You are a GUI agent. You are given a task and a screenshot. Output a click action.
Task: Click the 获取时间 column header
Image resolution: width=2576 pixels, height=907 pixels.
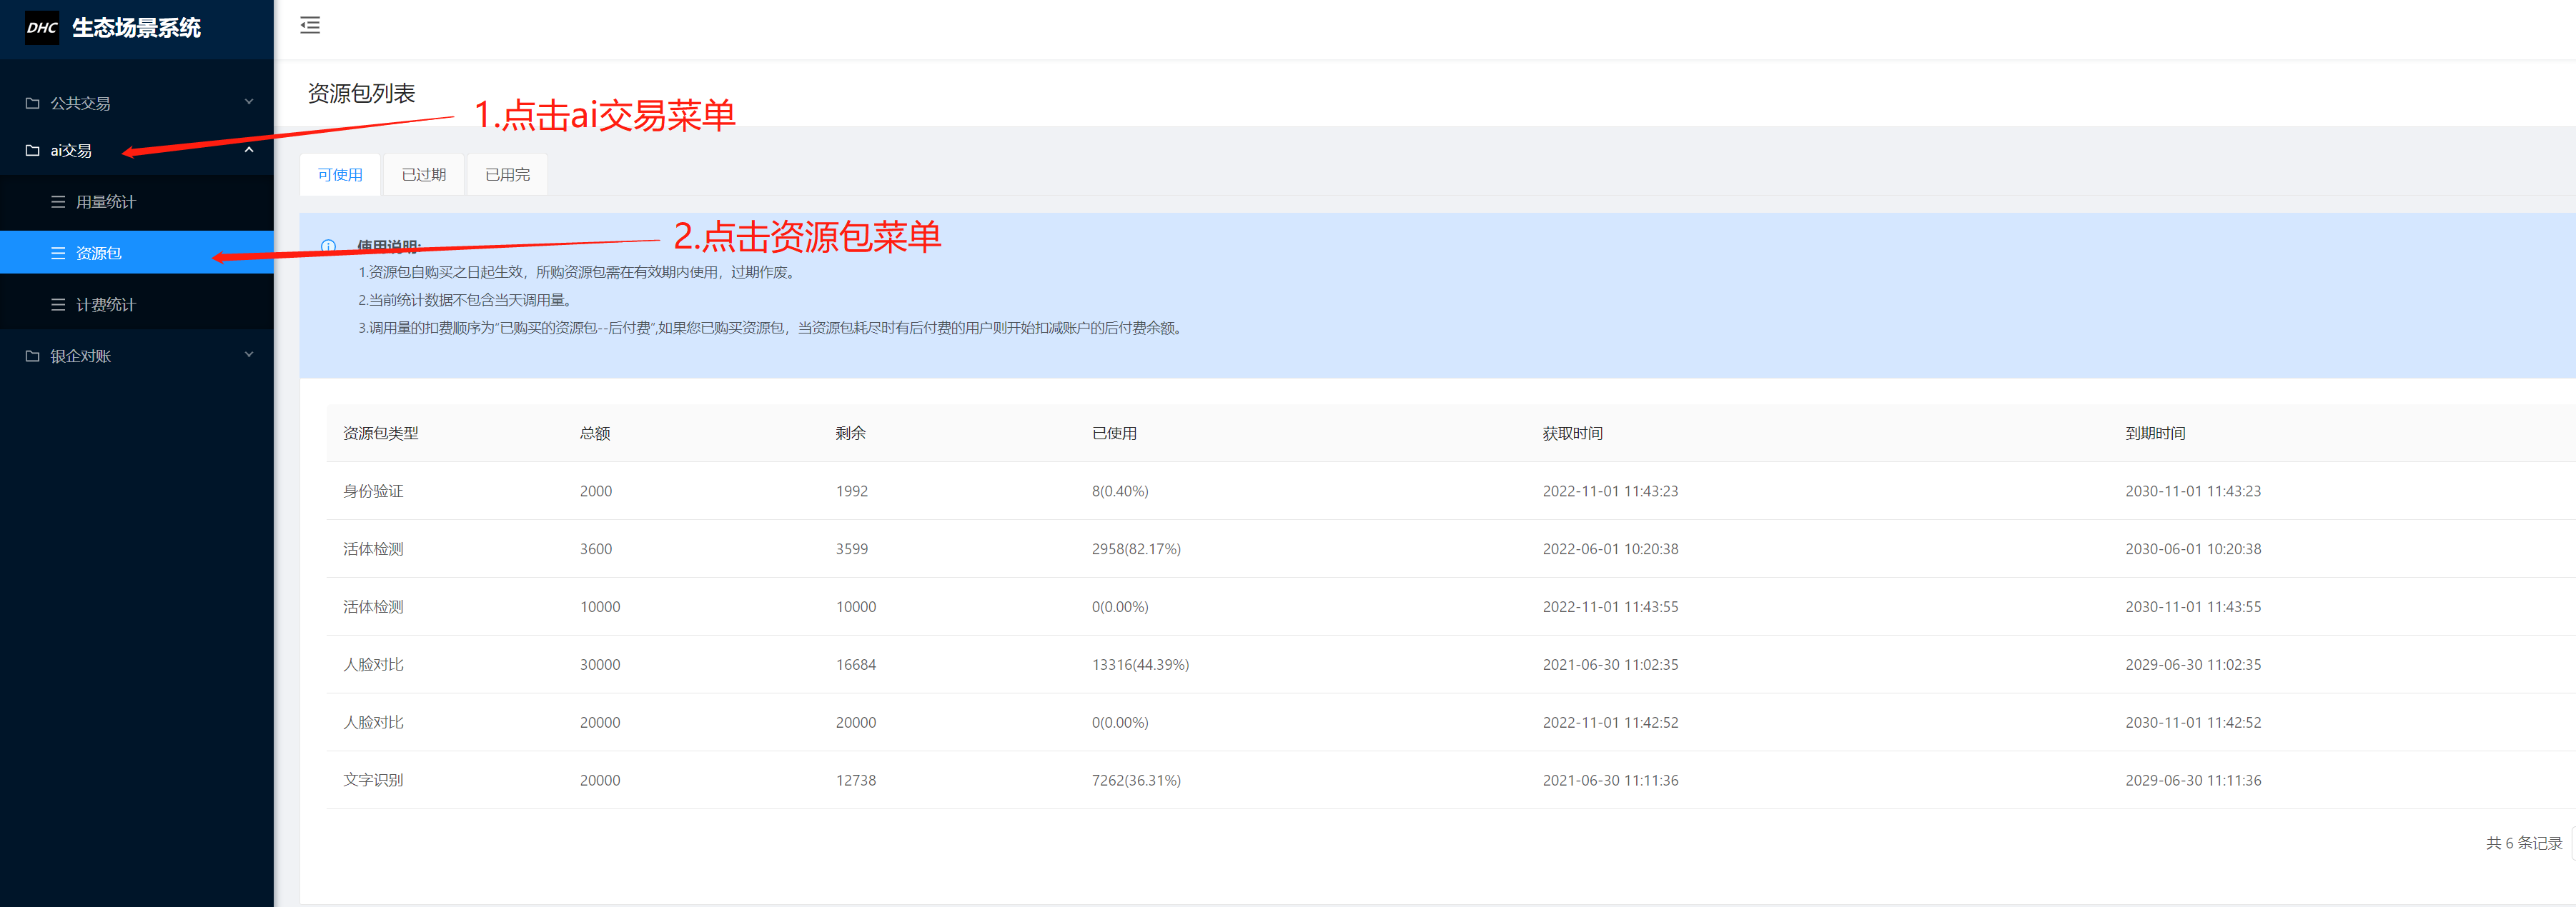tap(1572, 434)
